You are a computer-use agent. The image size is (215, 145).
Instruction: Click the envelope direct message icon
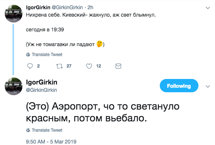(118, 66)
